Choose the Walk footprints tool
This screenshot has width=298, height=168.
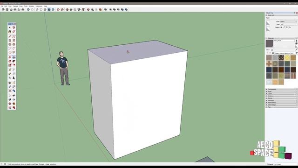[x=10, y=99]
